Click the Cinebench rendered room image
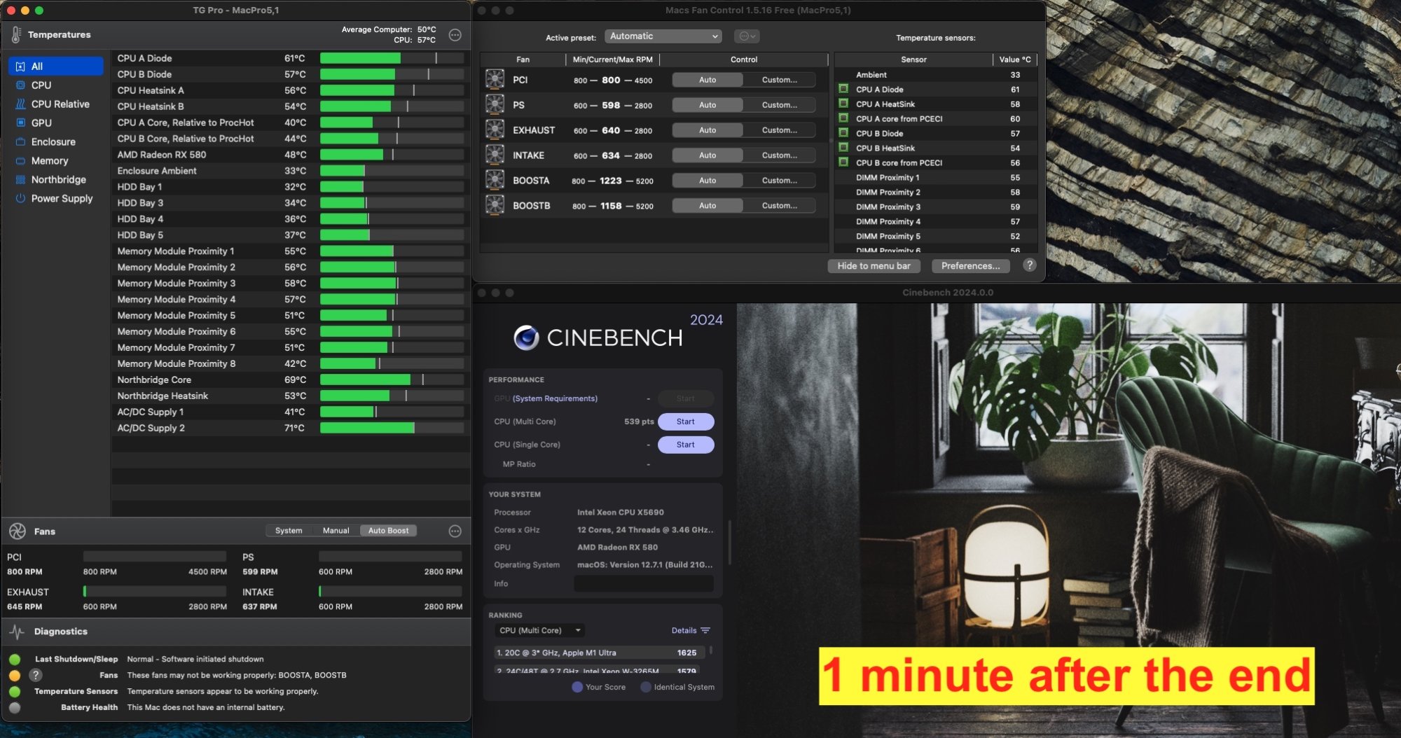Viewport: 1401px width, 738px height. [1068, 520]
